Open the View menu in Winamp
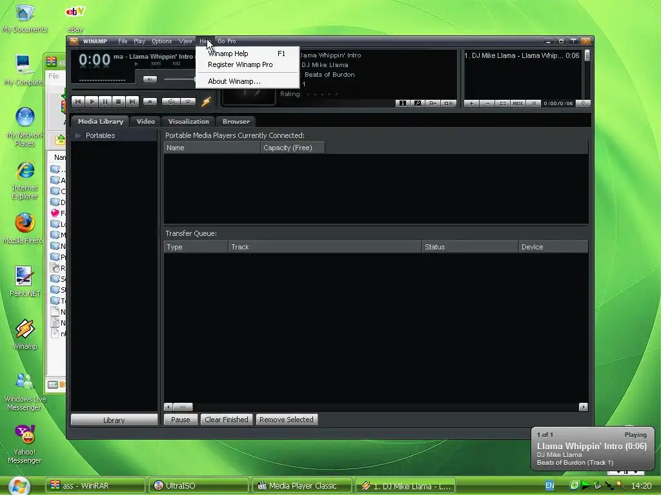The image size is (661, 495). pyautogui.click(x=185, y=41)
